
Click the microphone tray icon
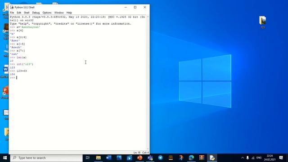click(247, 158)
